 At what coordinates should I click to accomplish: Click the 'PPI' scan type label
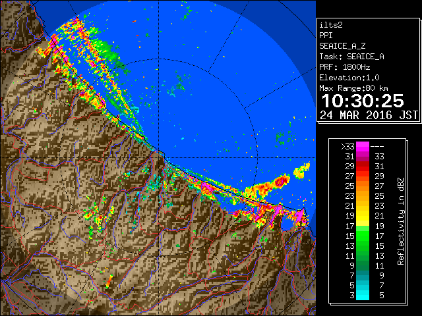[x=326, y=36]
